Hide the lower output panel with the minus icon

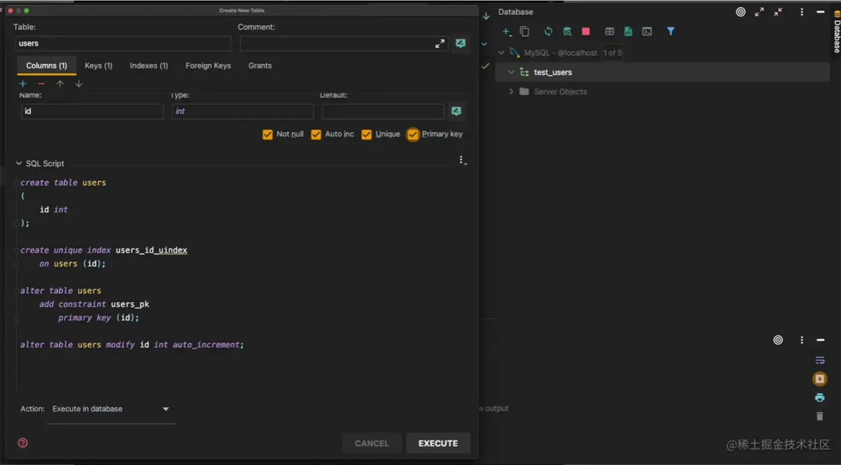tap(821, 340)
